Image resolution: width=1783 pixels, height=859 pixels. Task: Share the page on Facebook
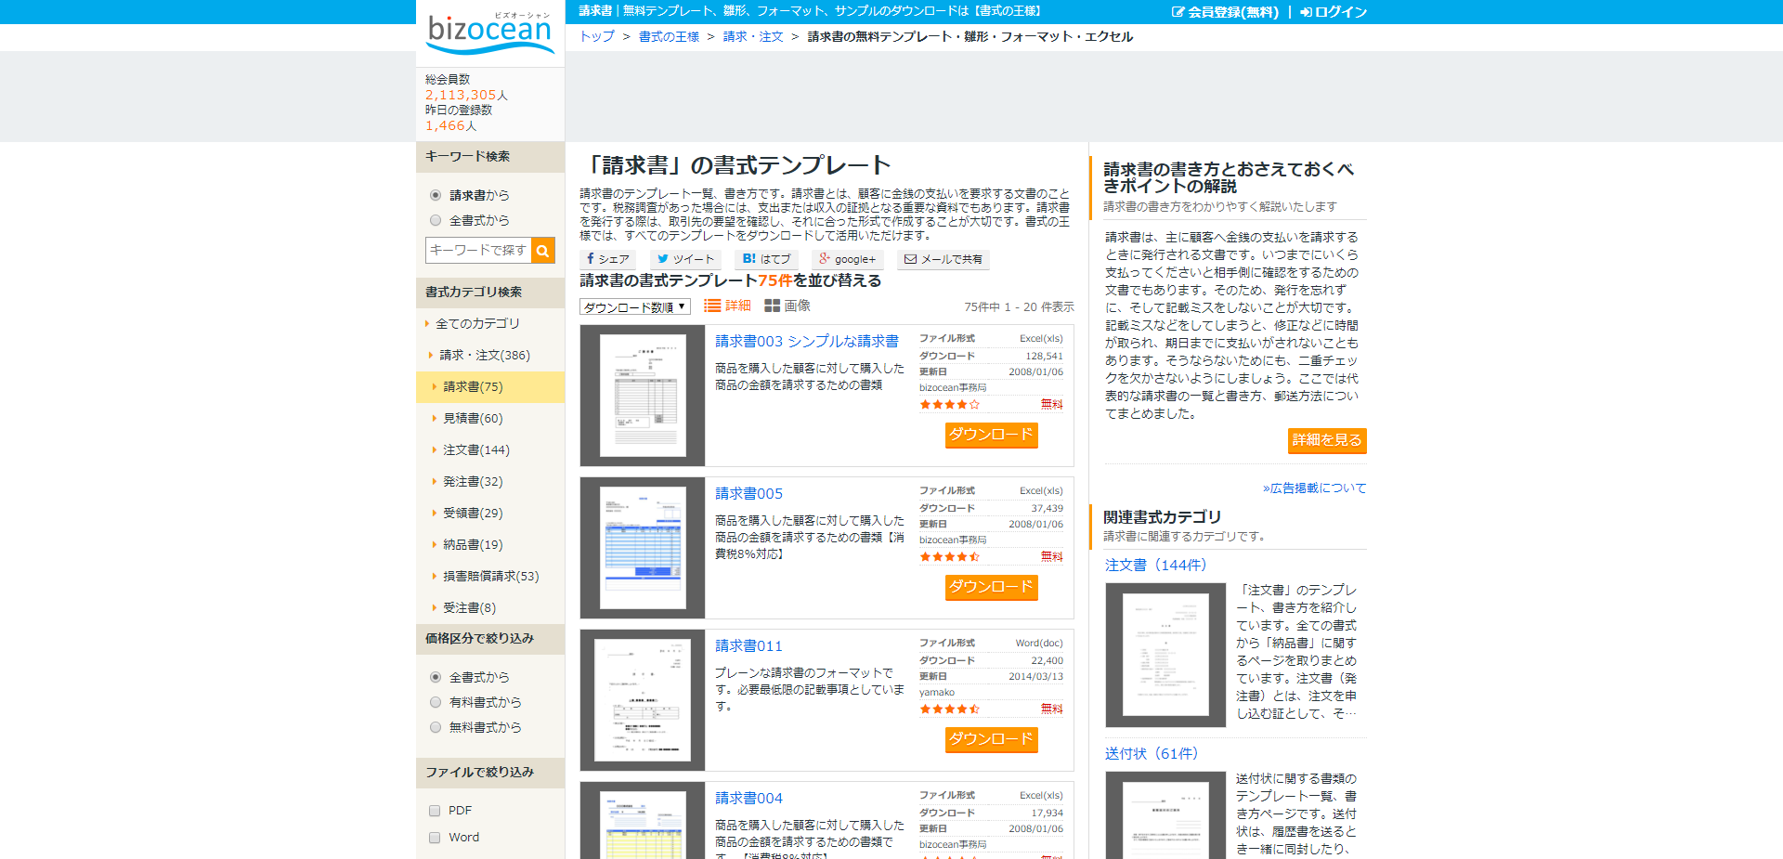point(607,259)
